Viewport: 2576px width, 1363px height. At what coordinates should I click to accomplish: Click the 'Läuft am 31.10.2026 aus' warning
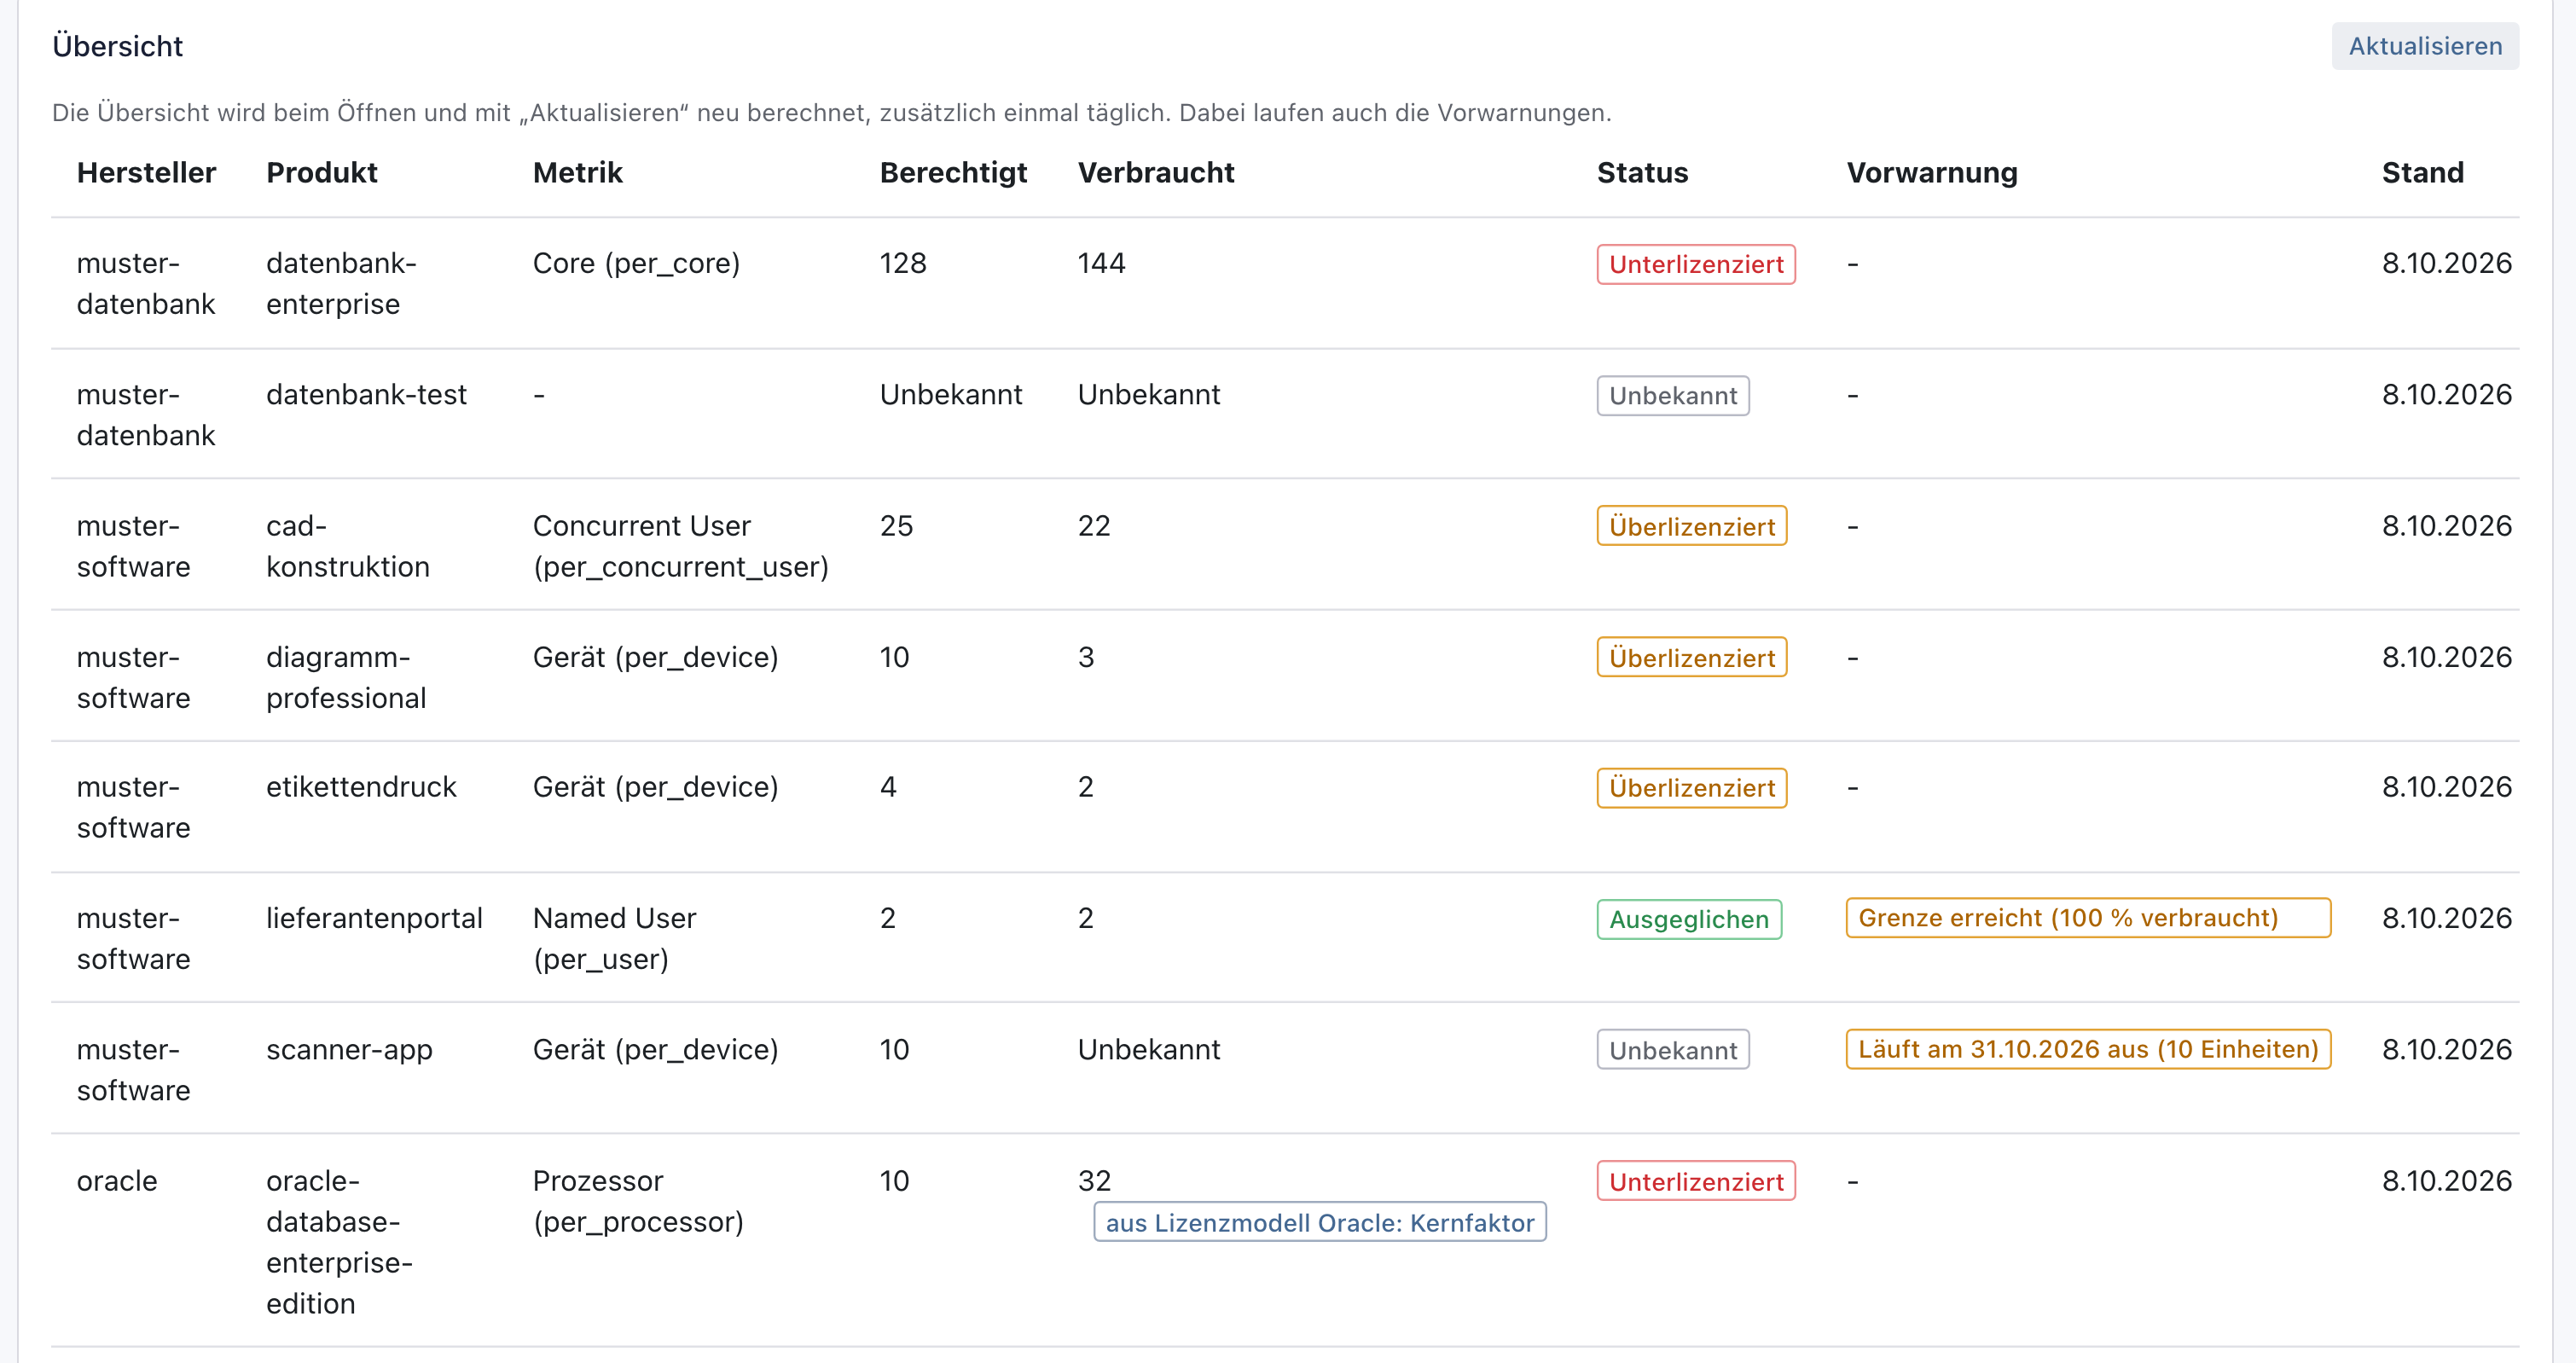2088,1049
